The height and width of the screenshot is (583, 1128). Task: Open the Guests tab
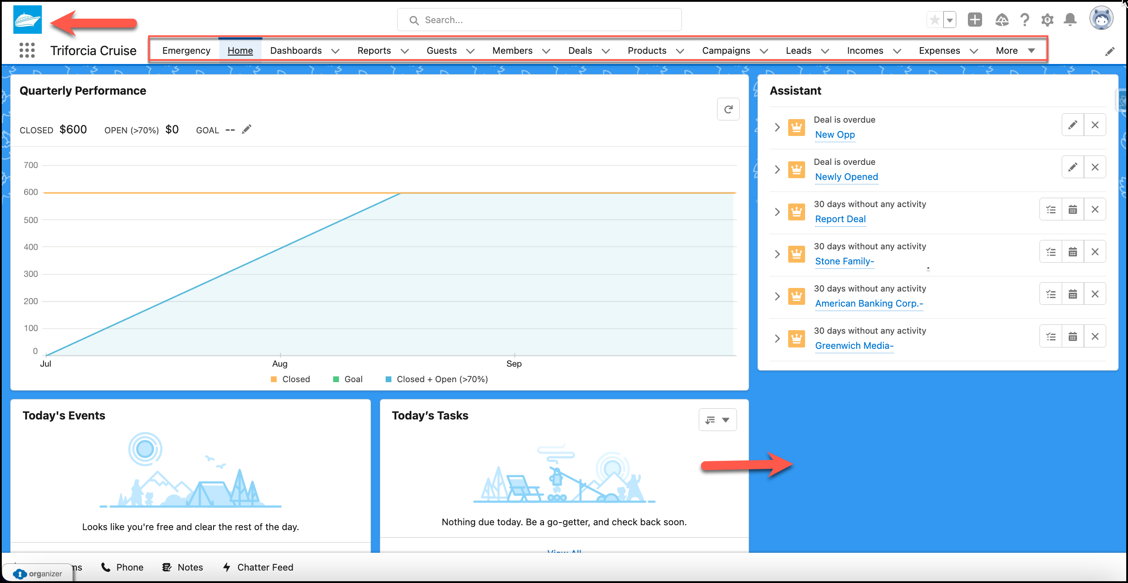(442, 51)
